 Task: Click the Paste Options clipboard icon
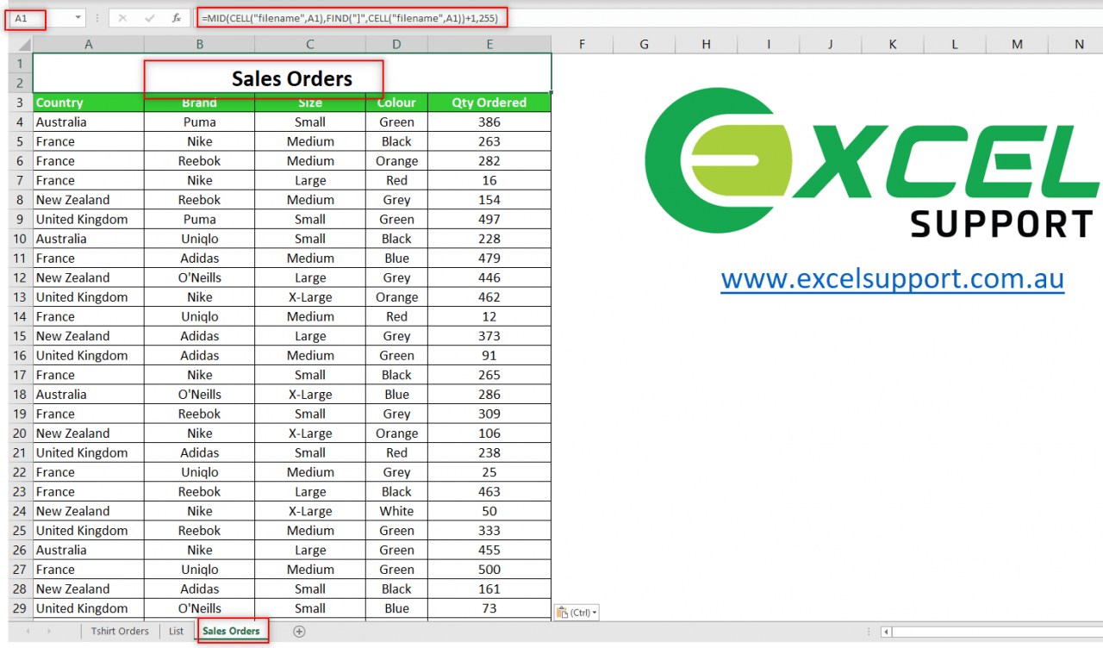[564, 612]
